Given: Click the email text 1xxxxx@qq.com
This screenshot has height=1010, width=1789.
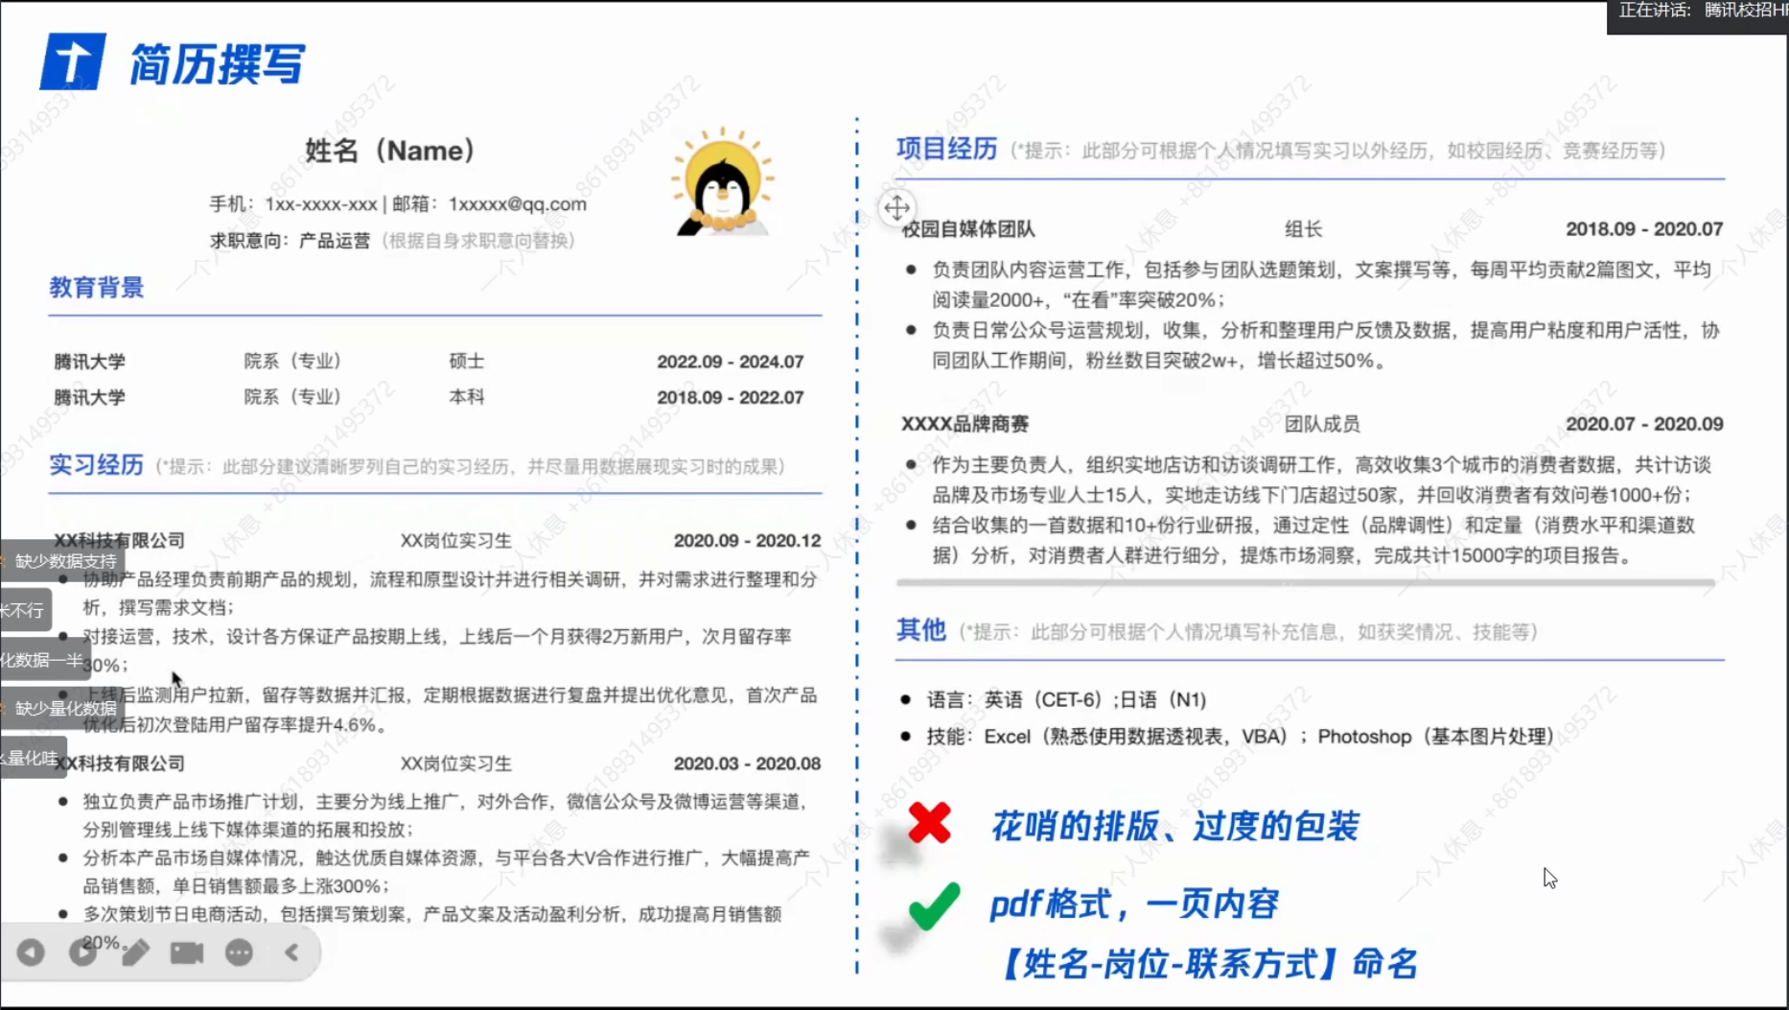Looking at the screenshot, I should coord(518,204).
